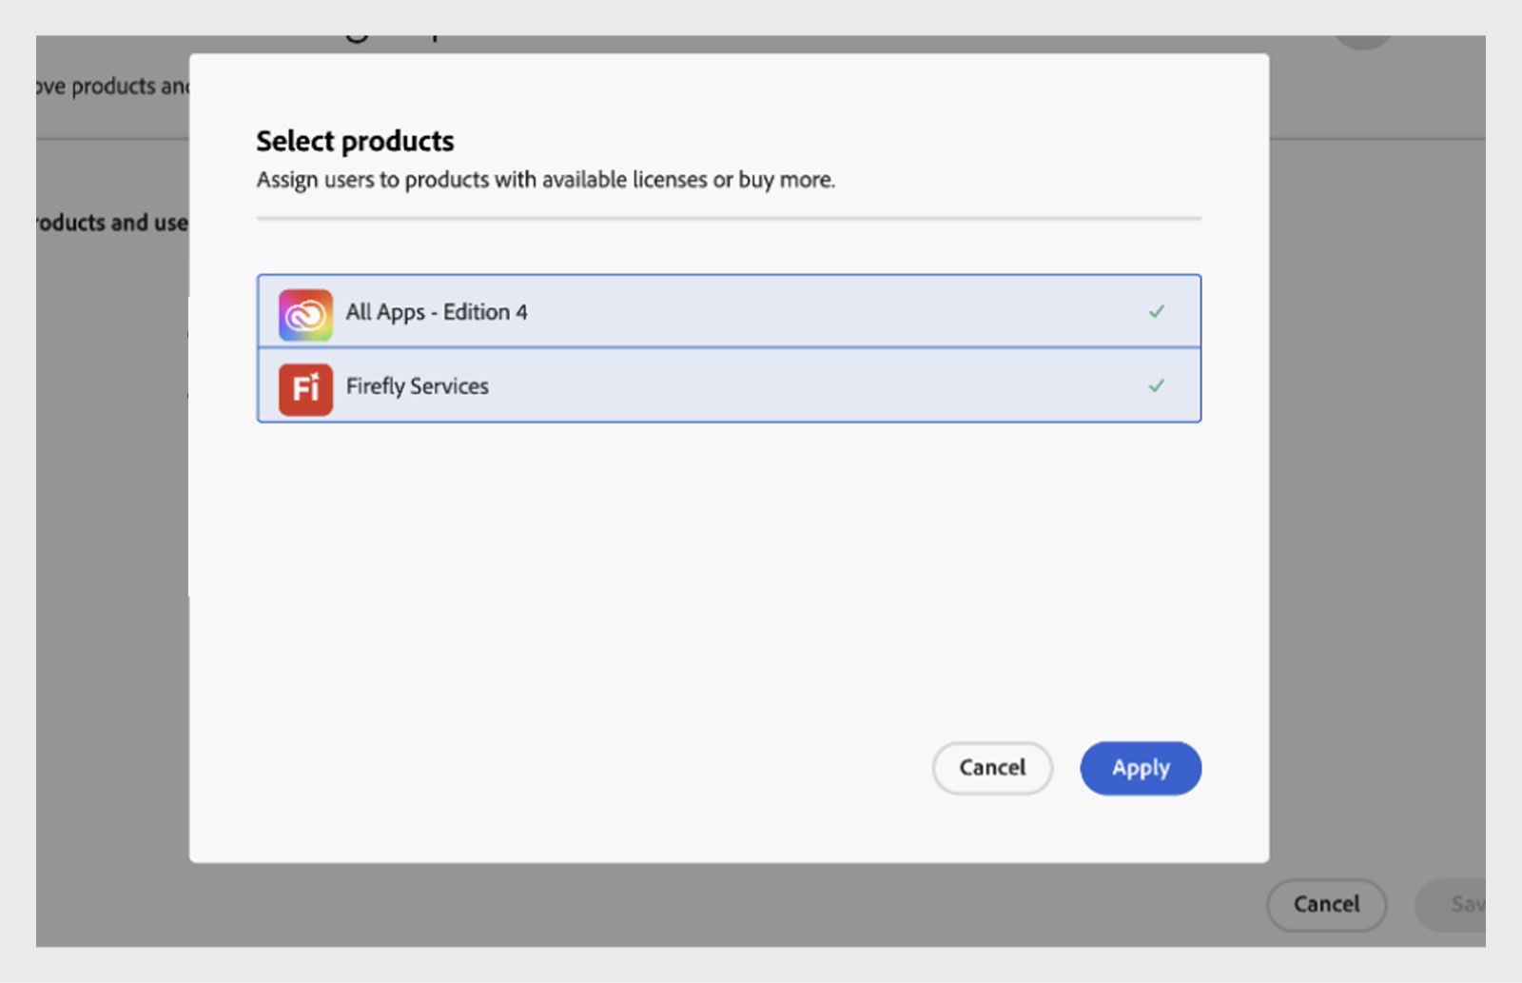The image size is (1522, 983).
Task: Click the dimmed 'ove products' text behind dialog
Action: point(111,87)
